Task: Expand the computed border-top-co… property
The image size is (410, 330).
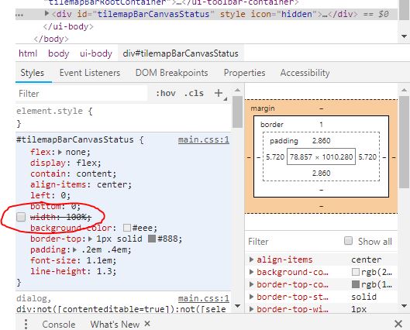Action: click(252, 284)
